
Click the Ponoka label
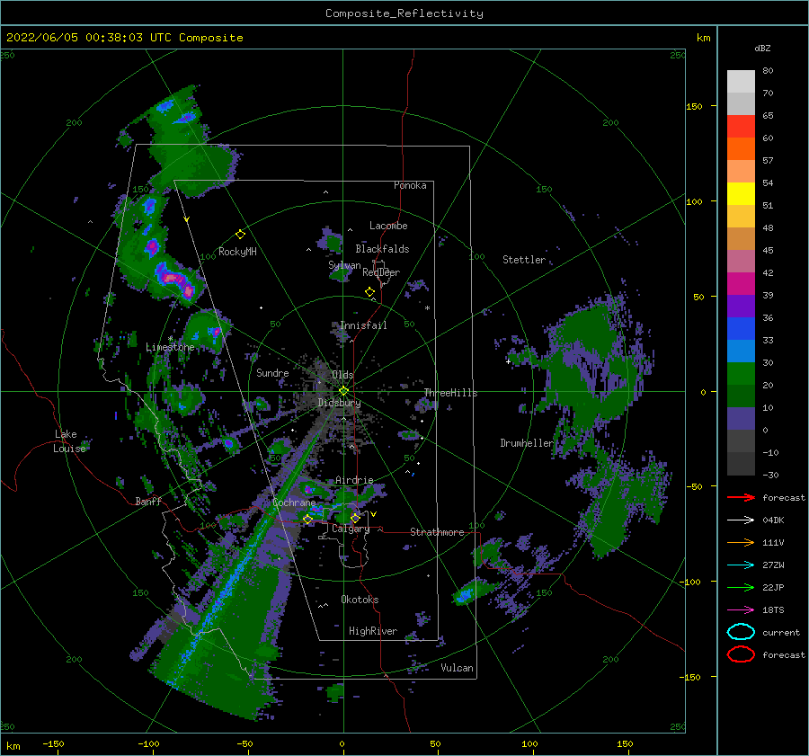point(410,185)
